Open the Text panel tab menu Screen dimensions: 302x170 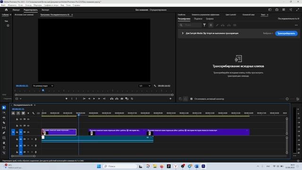coord(268,15)
